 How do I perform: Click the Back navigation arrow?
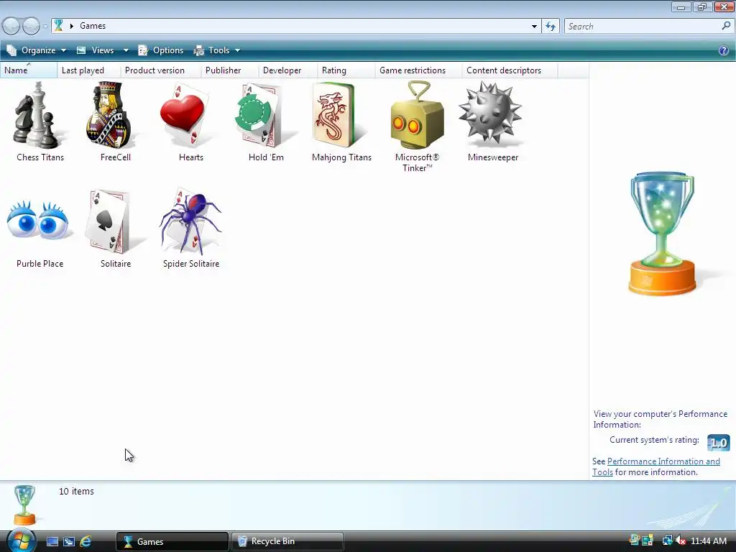pos(11,26)
